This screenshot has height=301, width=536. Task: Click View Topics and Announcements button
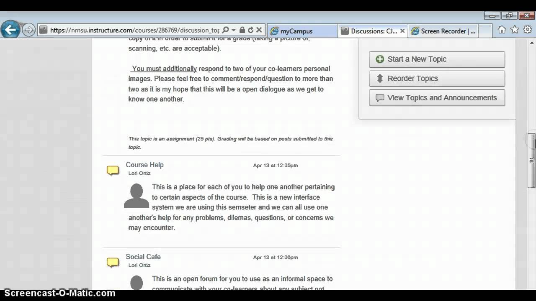click(x=437, y=98)
